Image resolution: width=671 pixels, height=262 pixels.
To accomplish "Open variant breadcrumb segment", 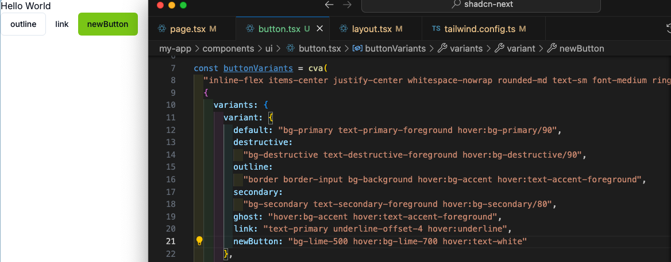I will pyautogui.click(x=521, y=49).
